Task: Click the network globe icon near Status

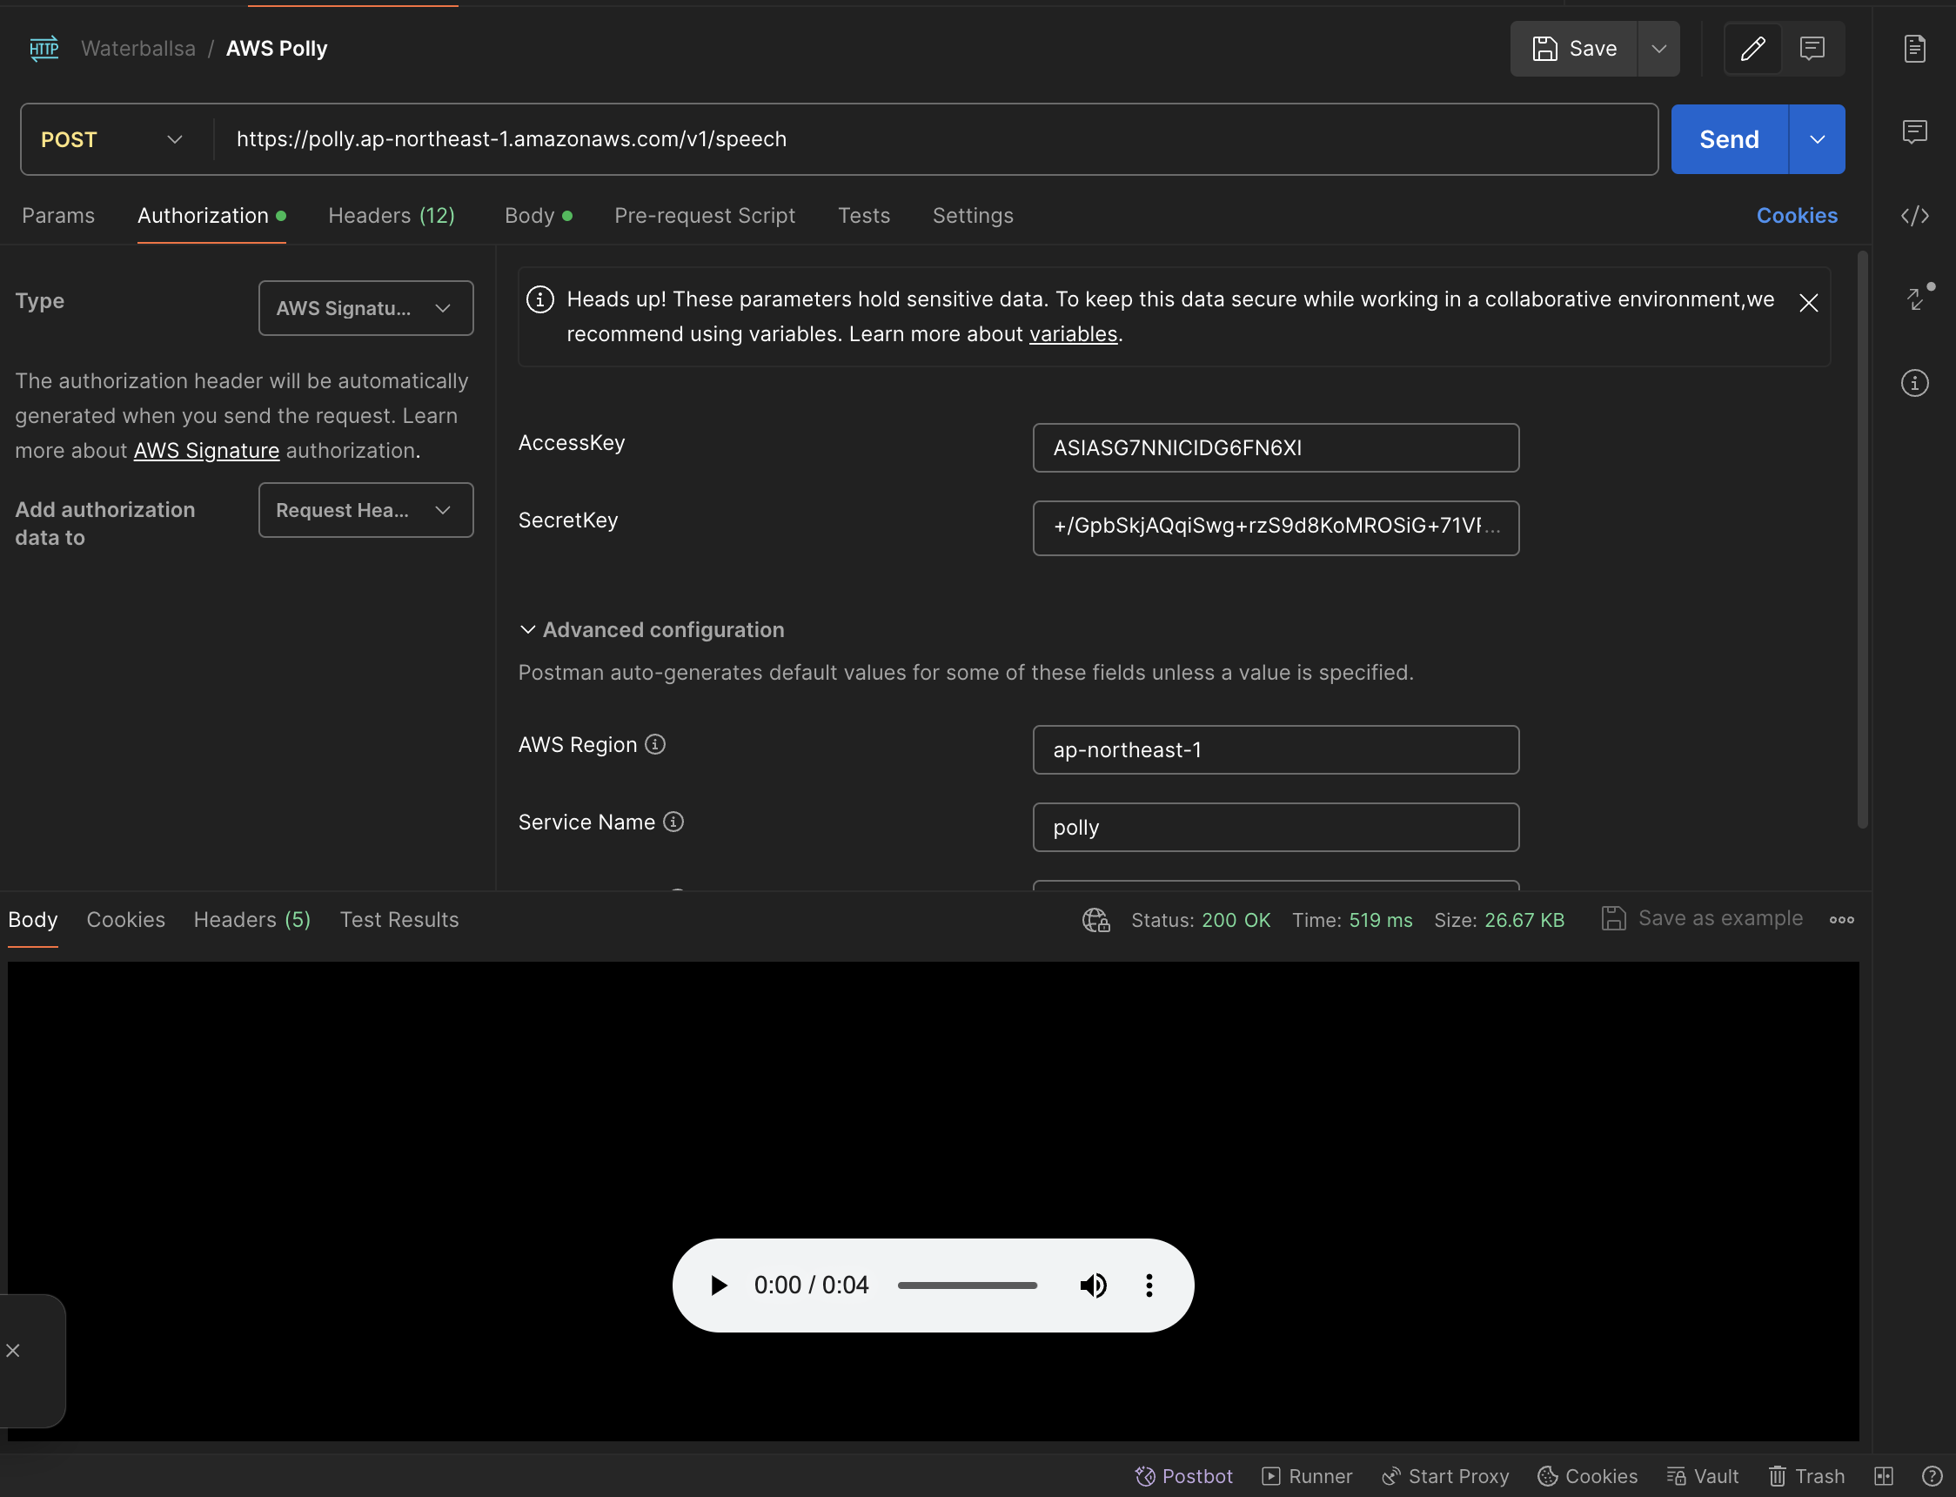Action: (1095, 920)
